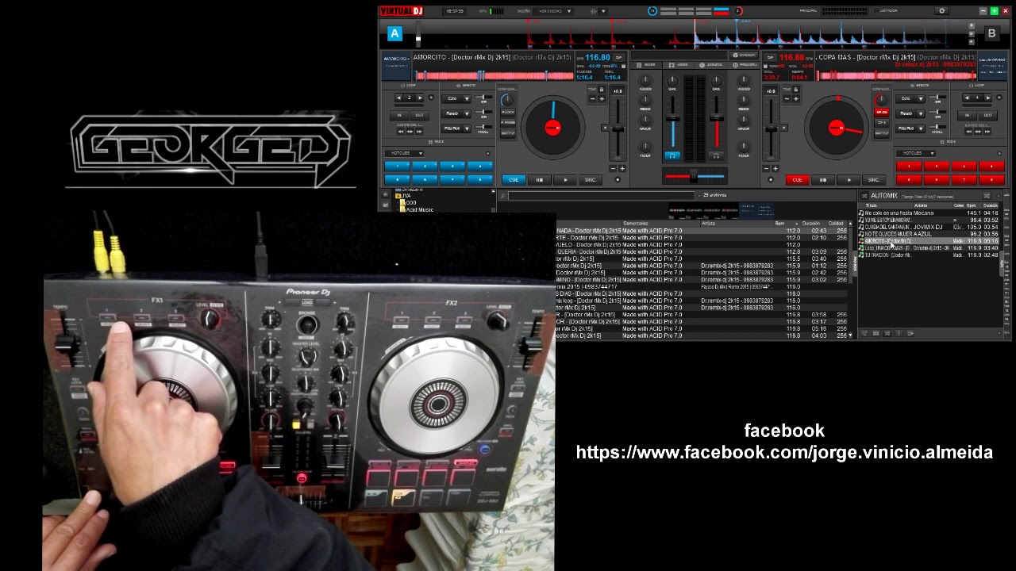Screen dimensions: 1016x571
Task: Click deck A GAIN knob
Action: tap(672, 81)
